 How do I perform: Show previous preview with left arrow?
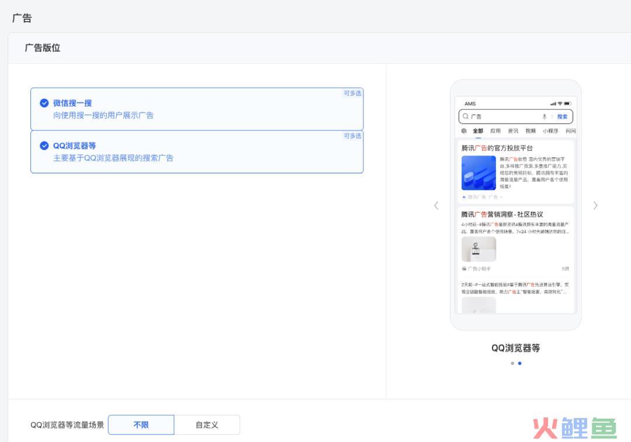[436, 206]
